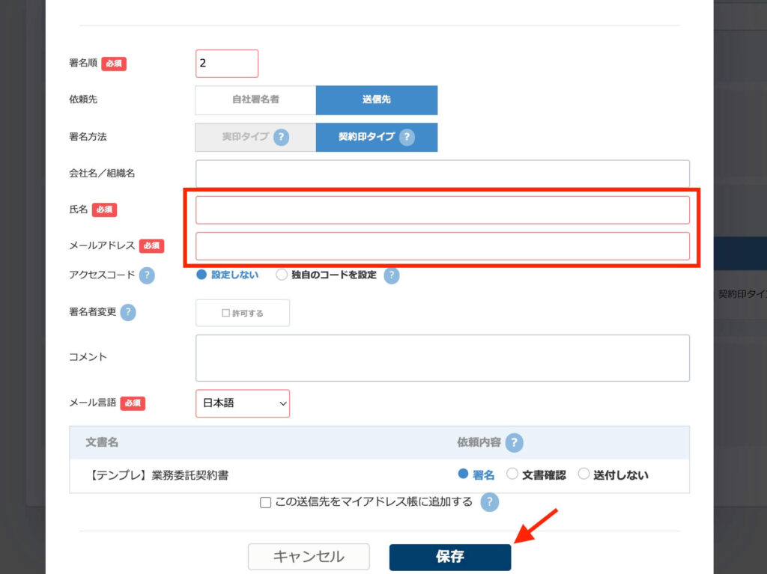767x574 pixels.
Task: Switch to the 自社署名者 tab
Action: tap(255, 100)
